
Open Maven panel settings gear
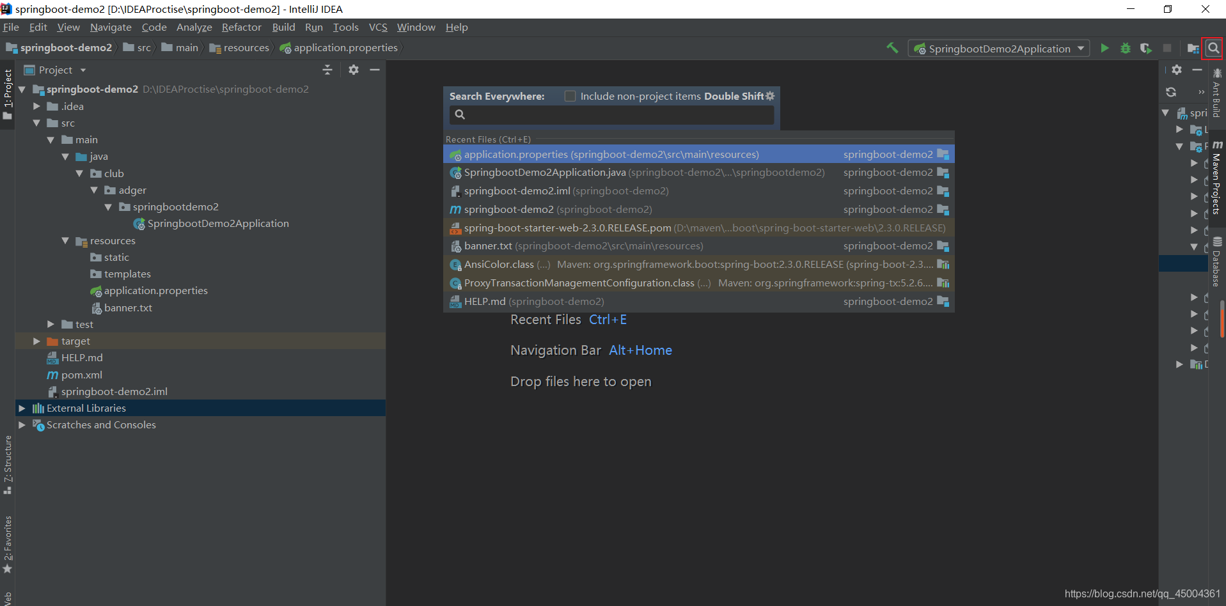[x=1177, y=70]
